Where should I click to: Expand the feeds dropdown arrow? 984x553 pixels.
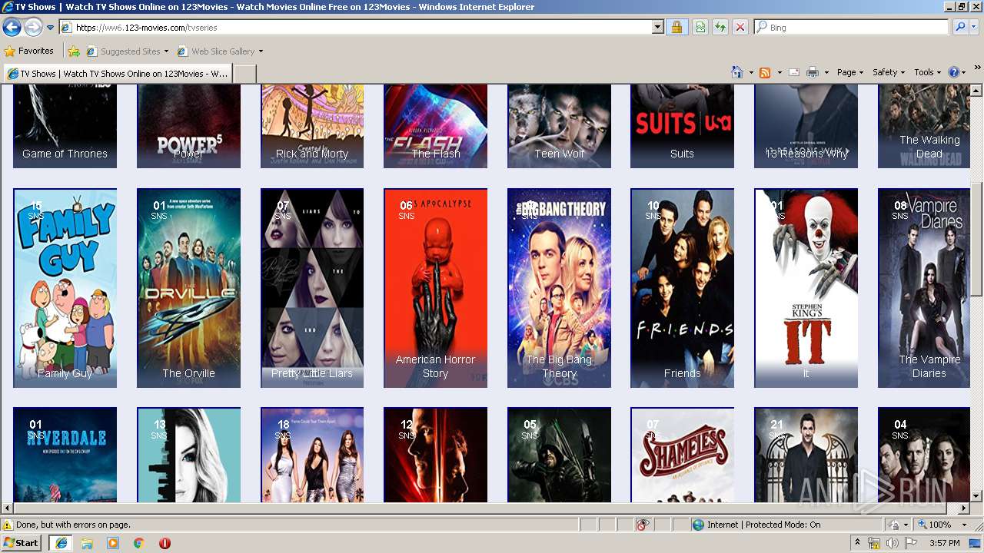(x=779, y=72)
